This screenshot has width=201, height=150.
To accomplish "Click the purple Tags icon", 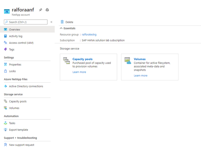I will [x=5, y=49].
